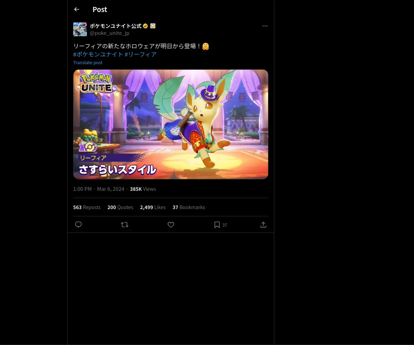The image size is (414, 345).
Task: View the 200 Quotes list
Action: (120, 207)
